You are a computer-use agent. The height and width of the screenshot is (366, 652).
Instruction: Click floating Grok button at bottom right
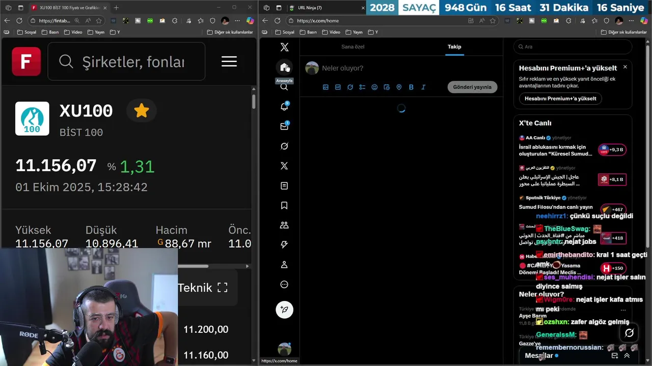pos(629,333)
